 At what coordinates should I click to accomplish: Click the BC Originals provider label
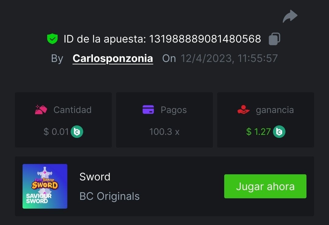110,196
